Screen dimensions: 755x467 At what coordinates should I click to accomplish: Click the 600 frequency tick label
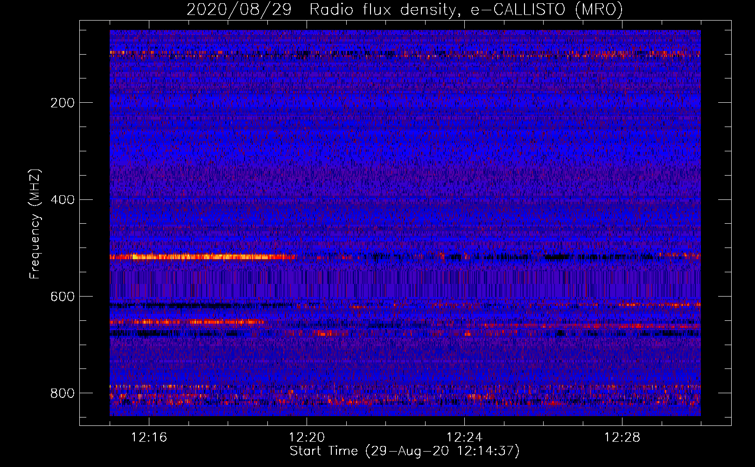[63, 297]
